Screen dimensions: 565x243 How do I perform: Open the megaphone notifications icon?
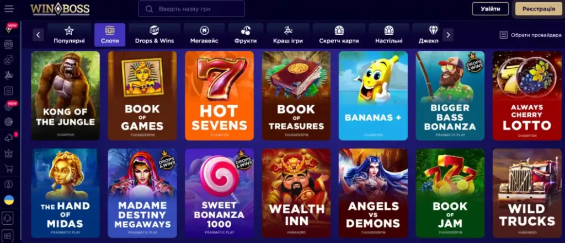coord(9,138)
